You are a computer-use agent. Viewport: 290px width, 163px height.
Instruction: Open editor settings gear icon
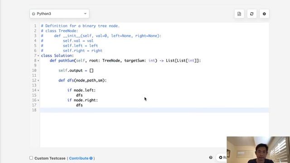click(x=264, y=14)
